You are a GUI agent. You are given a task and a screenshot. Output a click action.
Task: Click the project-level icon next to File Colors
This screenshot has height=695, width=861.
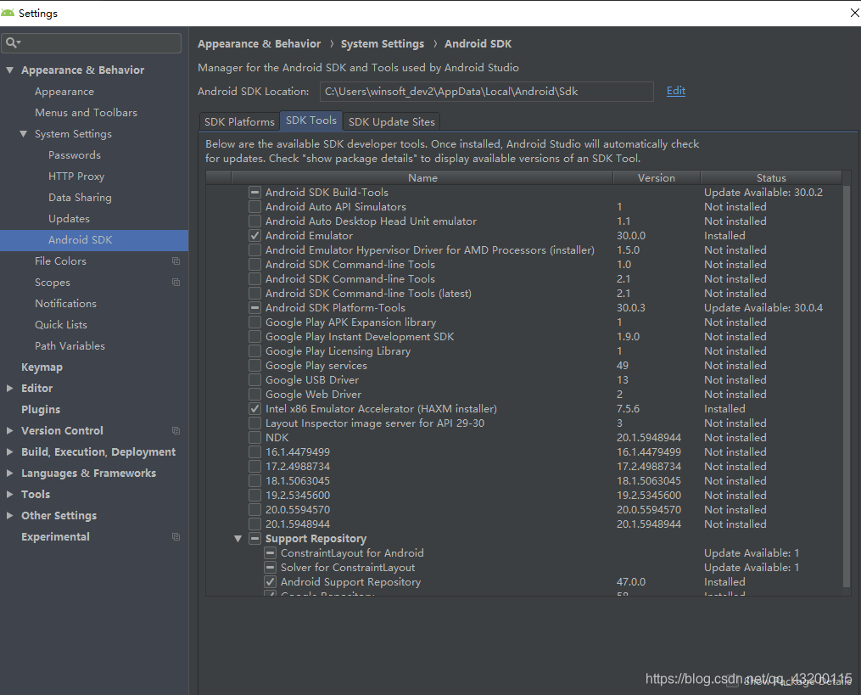pyautogui.click(x=176, y=261)
